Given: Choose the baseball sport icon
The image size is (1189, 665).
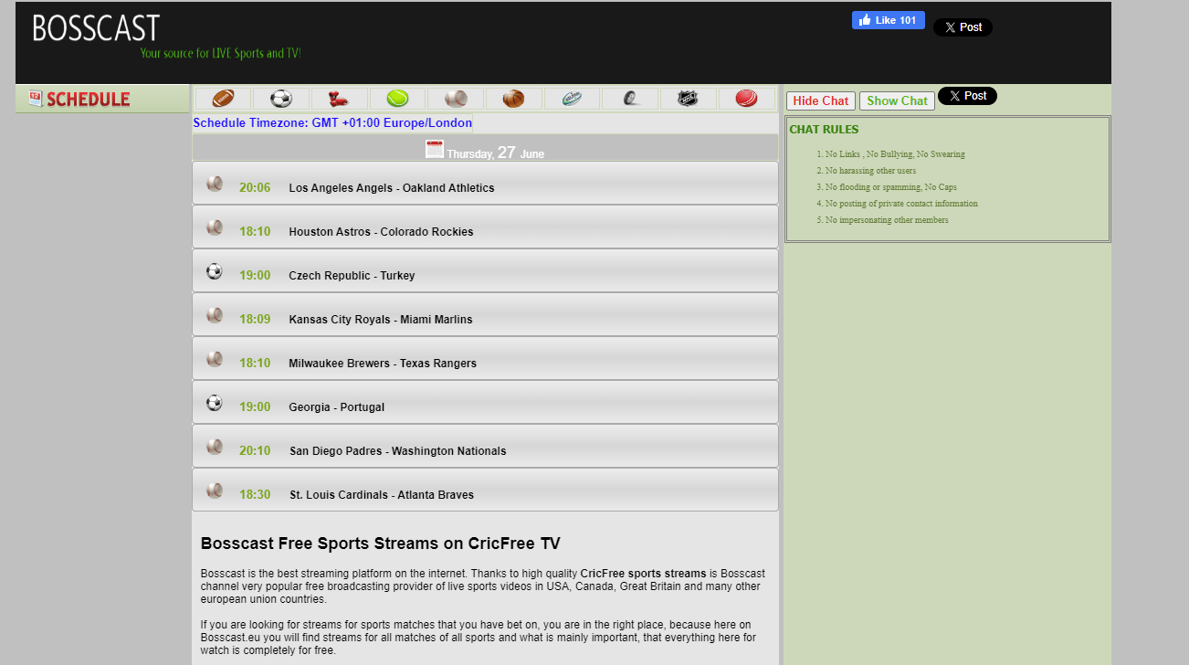Looking at the screenshot, I should click(x=456, y=98).
